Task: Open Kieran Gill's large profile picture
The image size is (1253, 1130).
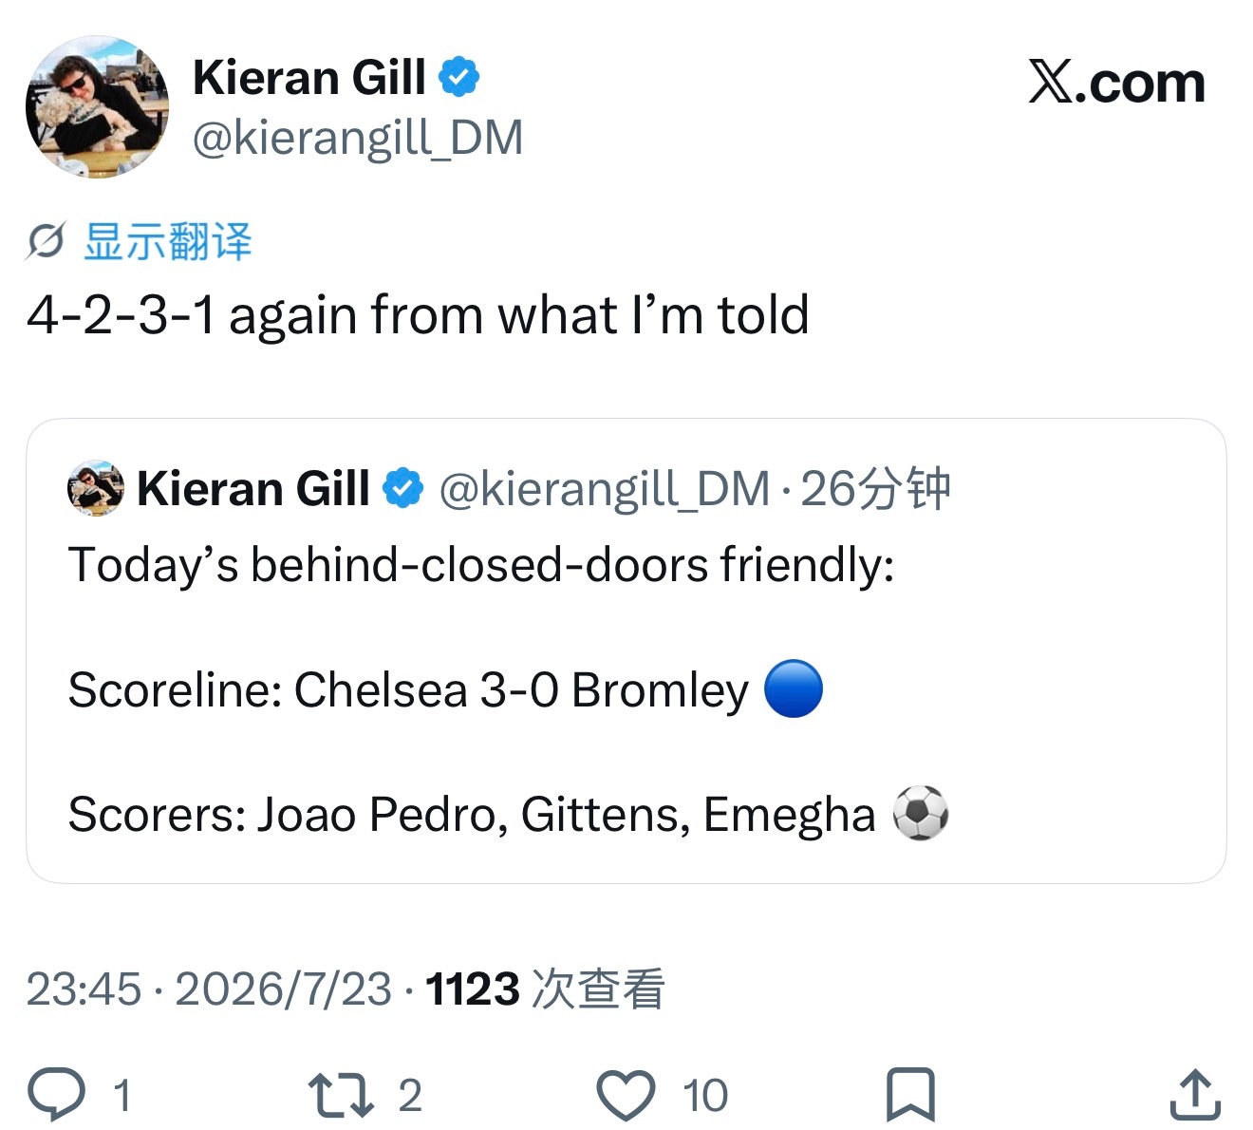Action: pos(97,106)
